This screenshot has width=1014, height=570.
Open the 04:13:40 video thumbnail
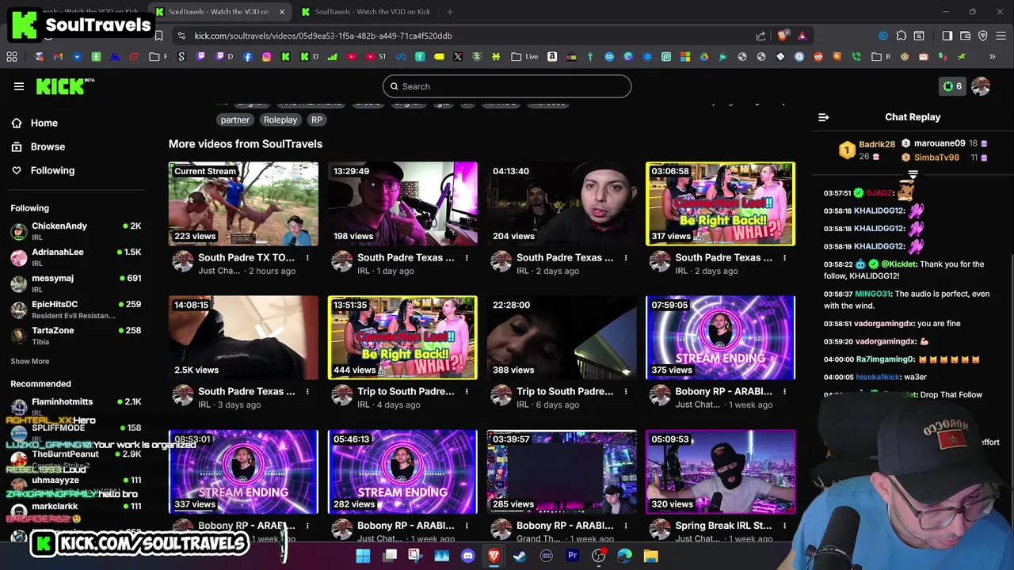(x=562, y=203)
